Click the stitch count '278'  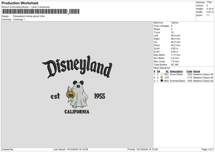click(167, 78)
